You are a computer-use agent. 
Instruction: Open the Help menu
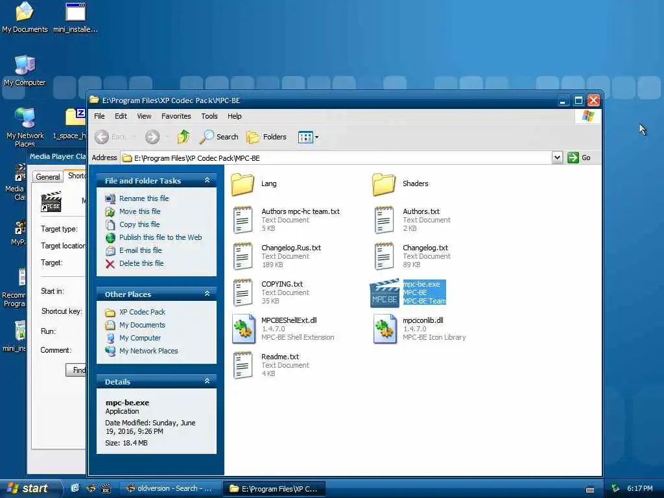[x=234, y=116]
